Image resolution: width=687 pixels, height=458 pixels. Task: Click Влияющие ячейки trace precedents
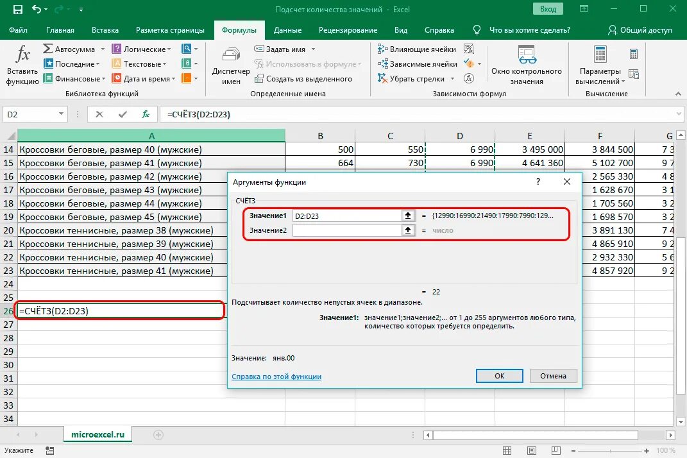pyautogui.click(x=417, y=49)
